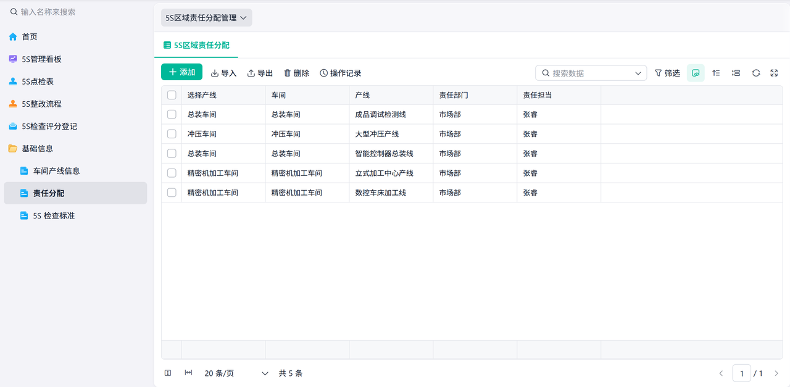Click the list icon on the 5S区域责任分配 tab
The image size is (790, 387).
point(167,45)
